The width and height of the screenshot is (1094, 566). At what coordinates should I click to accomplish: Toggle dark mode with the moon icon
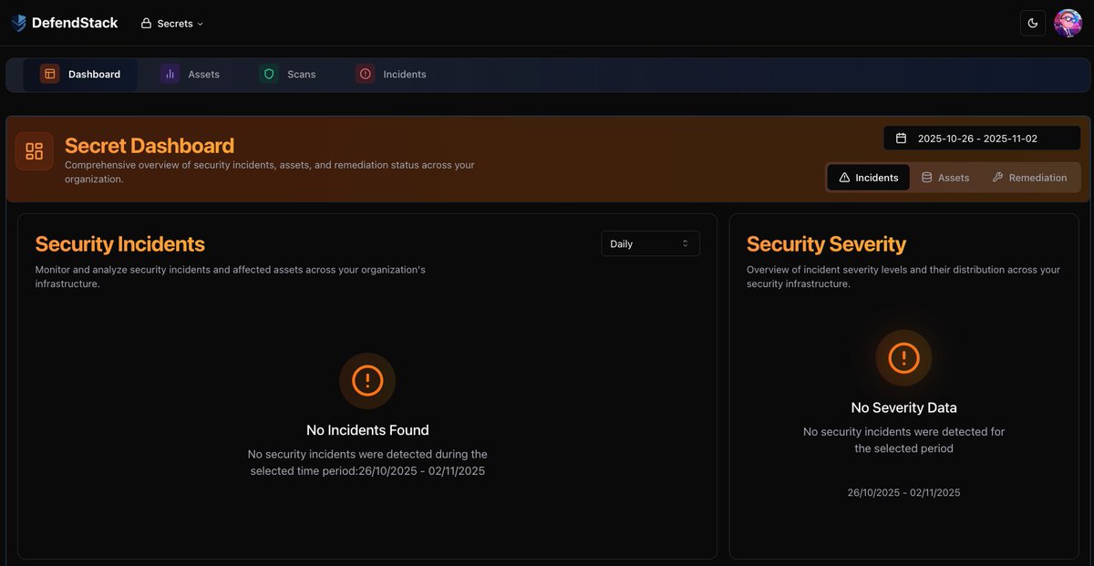1033,22
